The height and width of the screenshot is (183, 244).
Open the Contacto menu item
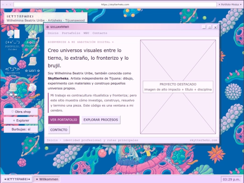(x=100, y=33)
